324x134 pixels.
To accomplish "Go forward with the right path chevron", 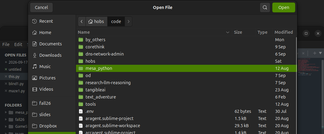I will tap(128, 21).
